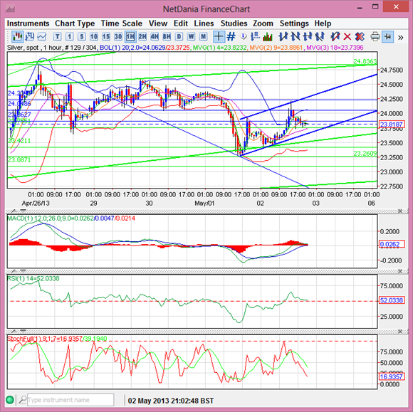Open the Studies menu
Viewport: 413px width, 412px height.
234,23
